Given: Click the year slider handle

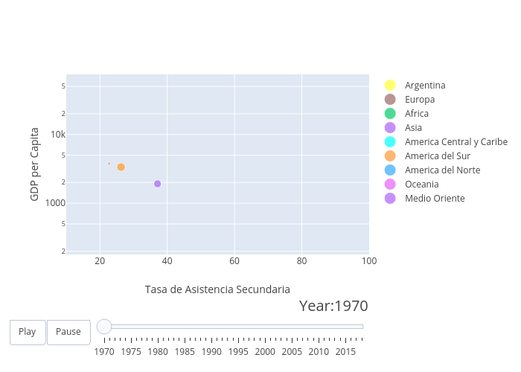Looking at the screenshot, I should (x=104, y=327).
